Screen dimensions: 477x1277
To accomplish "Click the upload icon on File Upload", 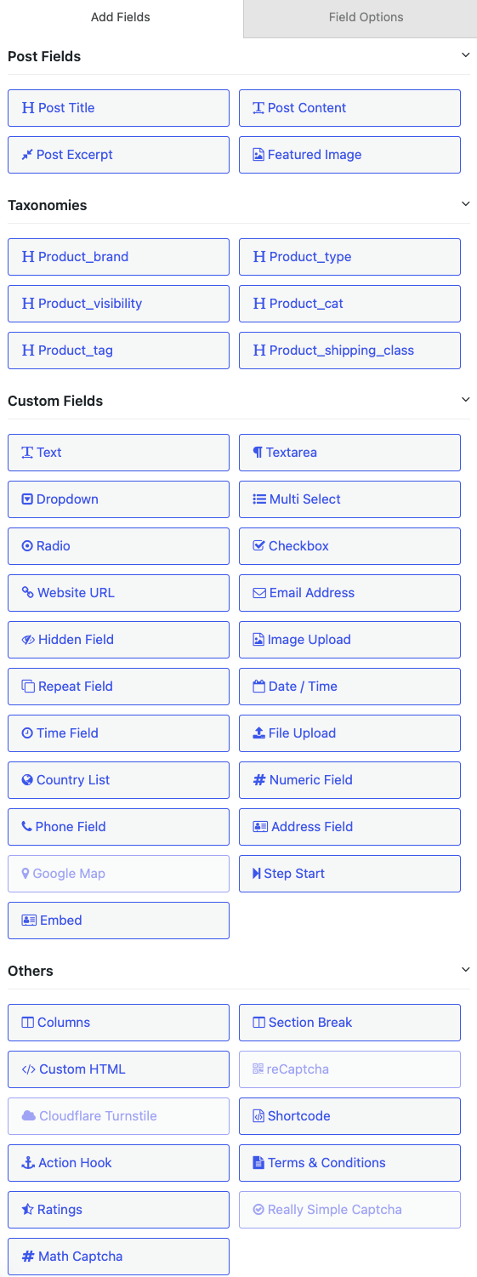I will tap(259, 733).
